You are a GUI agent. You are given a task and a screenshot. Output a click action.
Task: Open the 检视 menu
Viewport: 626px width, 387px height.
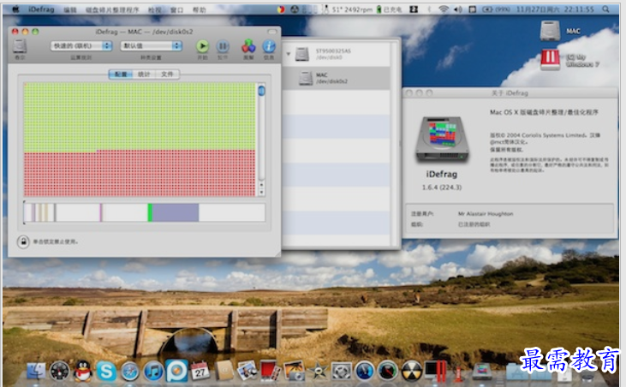pyautogui.click(x=154, y=9)
